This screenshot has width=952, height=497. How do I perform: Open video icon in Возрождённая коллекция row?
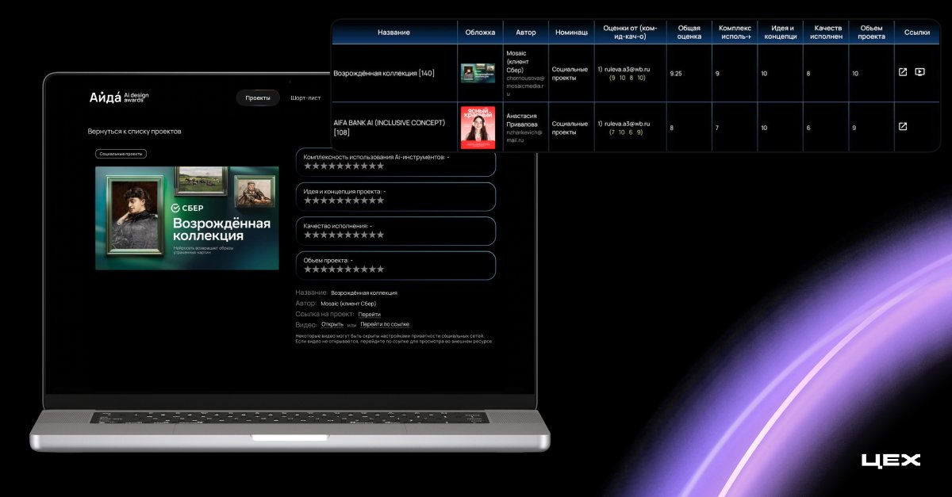point(919,72)
